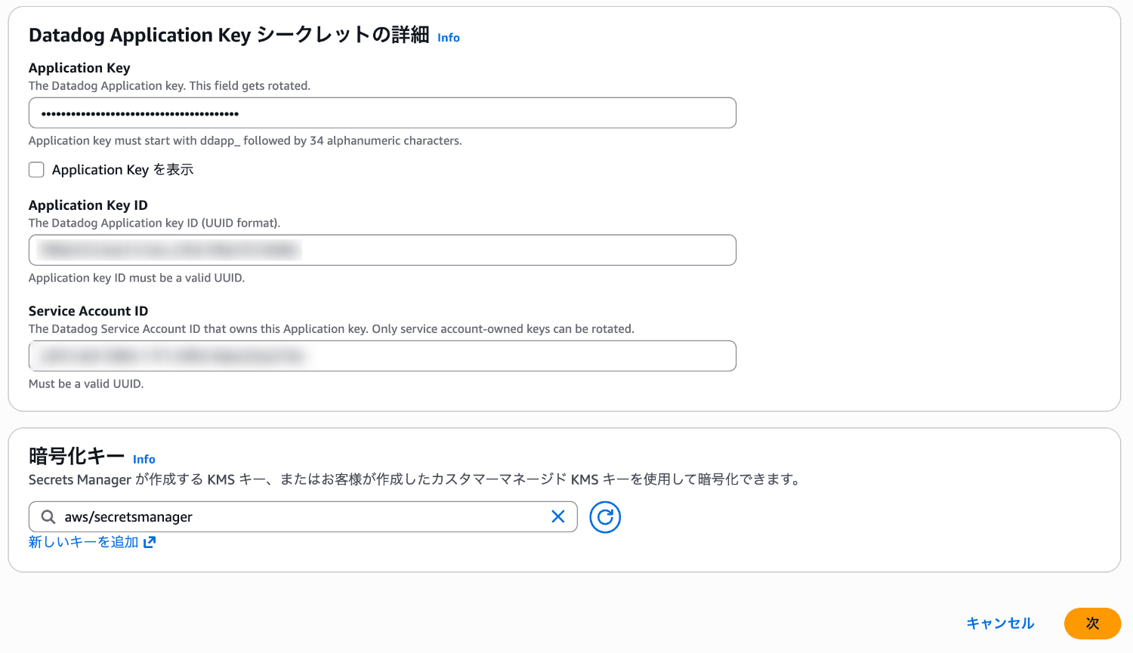
Task: Click into the Application Key ID field
Action: (x=382, y=250)
